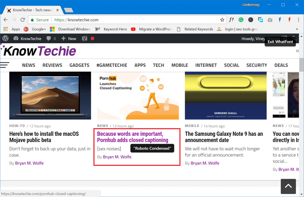The width and height of the screenshot is (304, 197).
Task: Open the Samsung Galaxy Note 9 headline
Action: click(x=224, y=137)
